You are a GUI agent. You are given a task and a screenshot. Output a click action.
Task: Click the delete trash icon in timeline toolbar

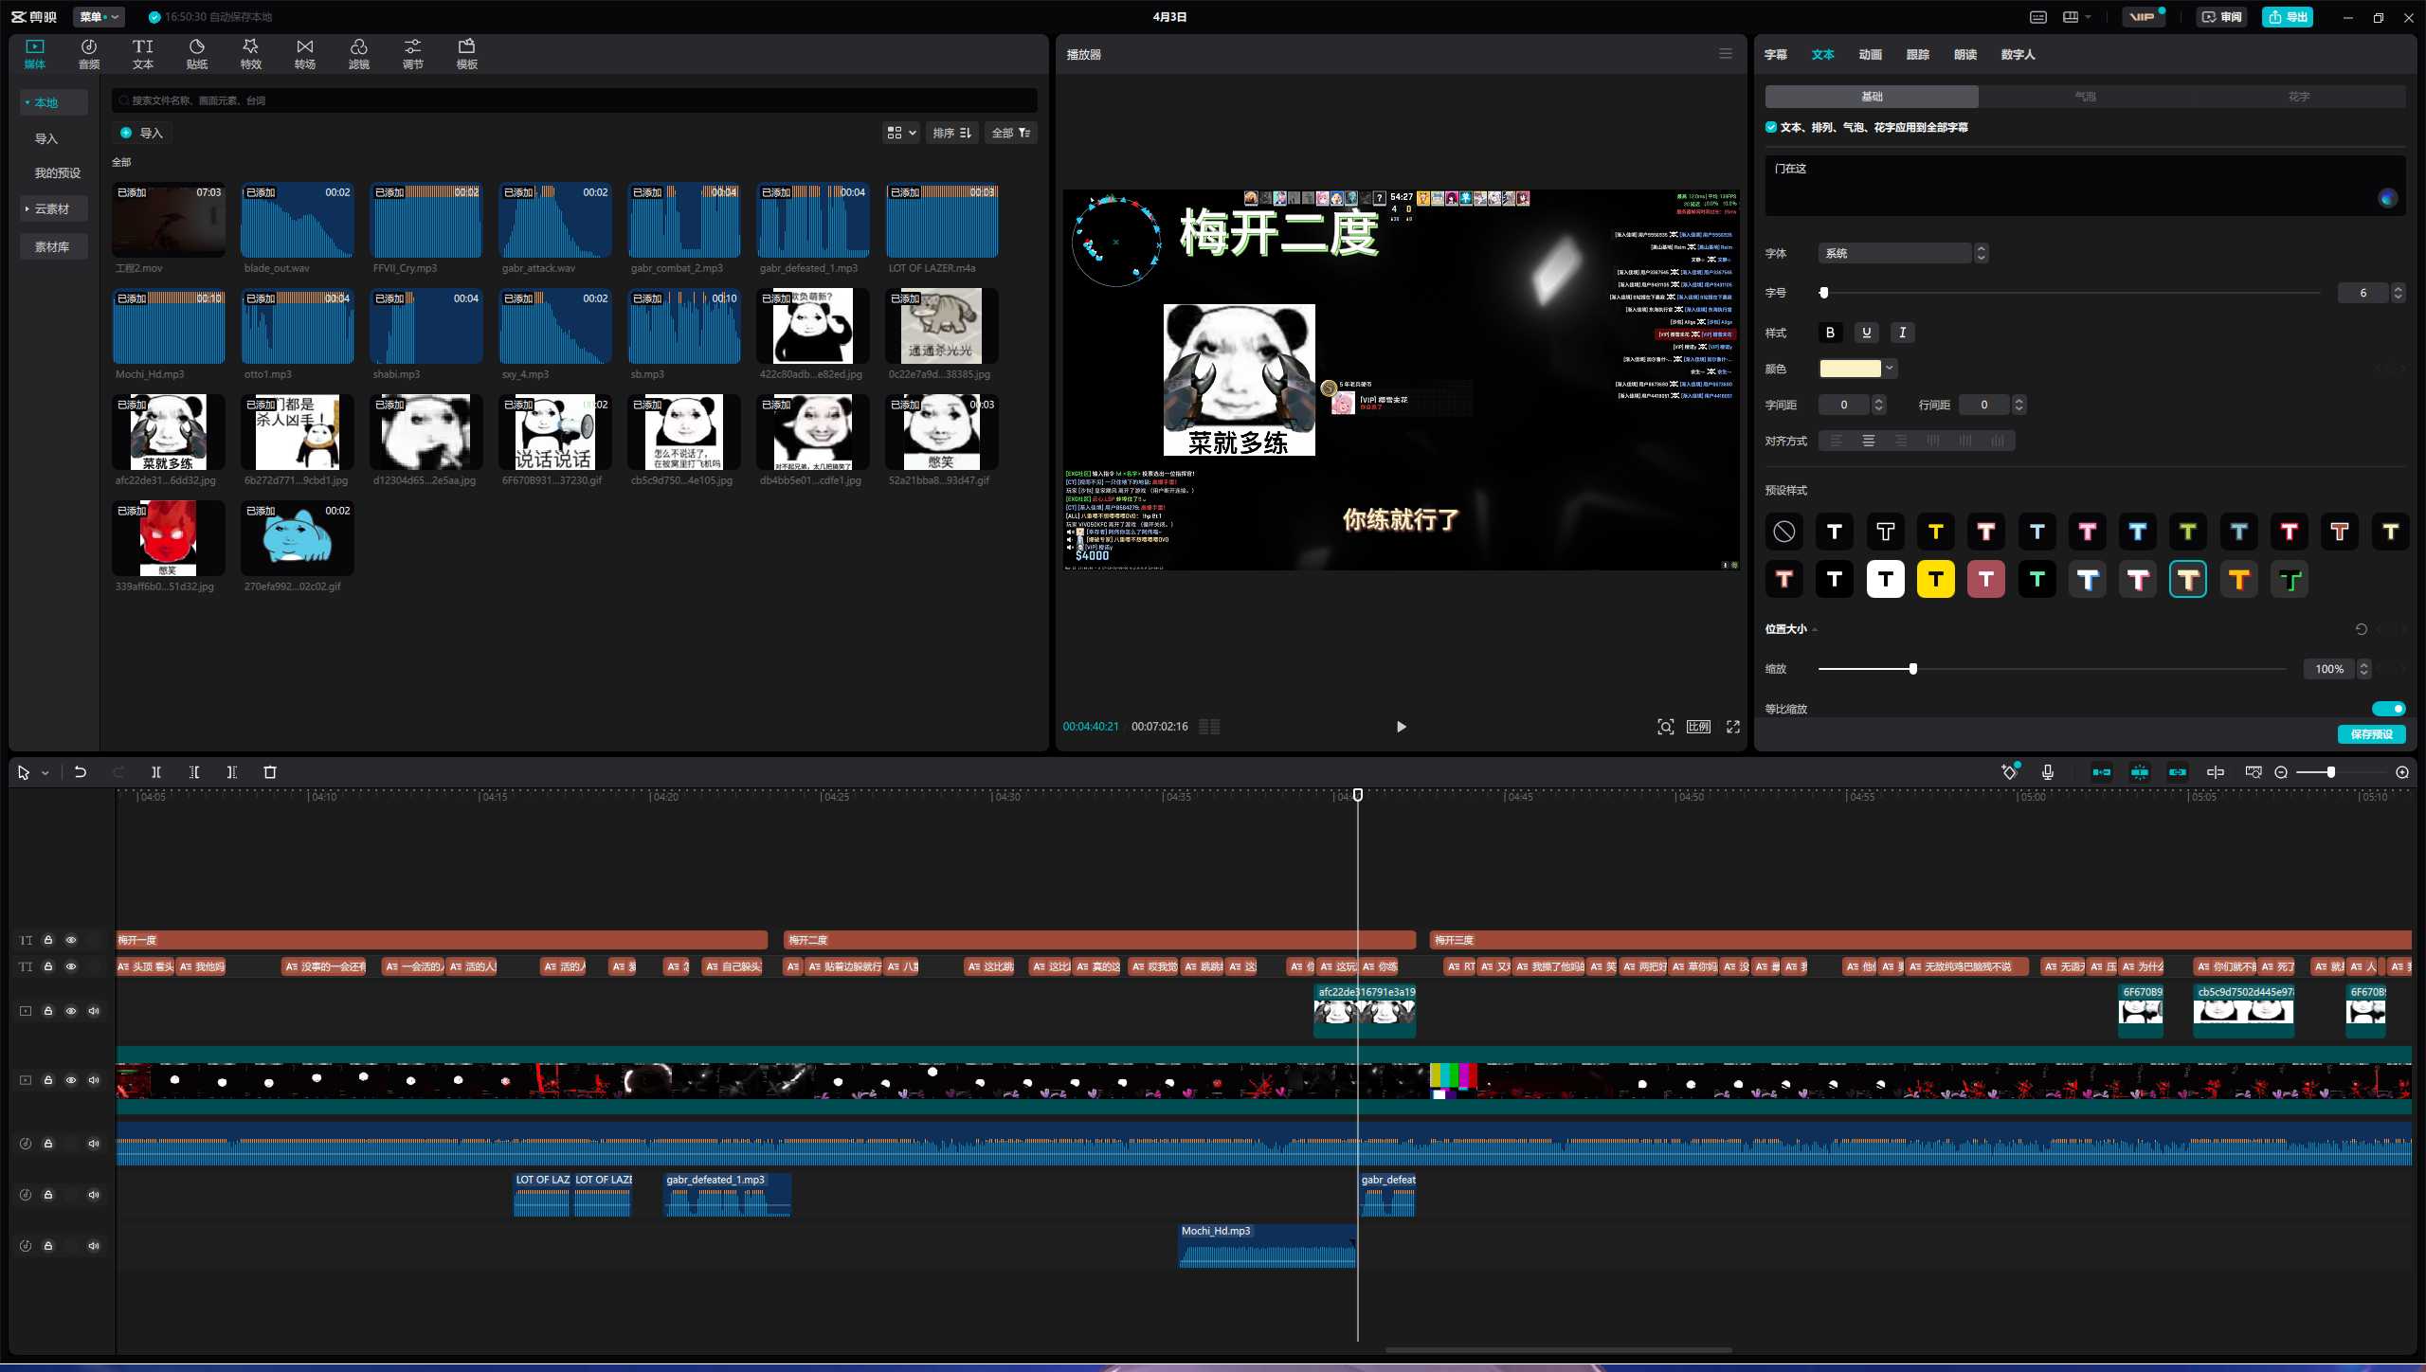pos(269,772)
